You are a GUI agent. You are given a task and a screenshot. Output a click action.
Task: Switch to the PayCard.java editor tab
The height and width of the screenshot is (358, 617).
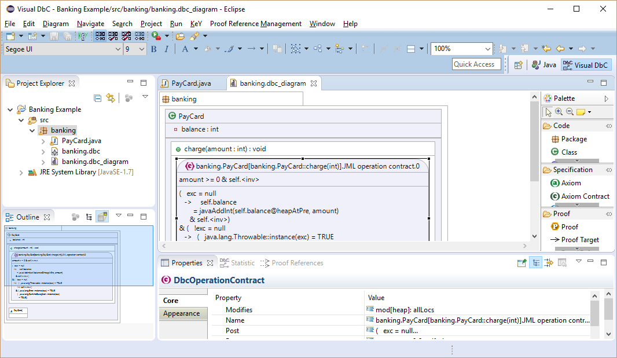point(191,83)
